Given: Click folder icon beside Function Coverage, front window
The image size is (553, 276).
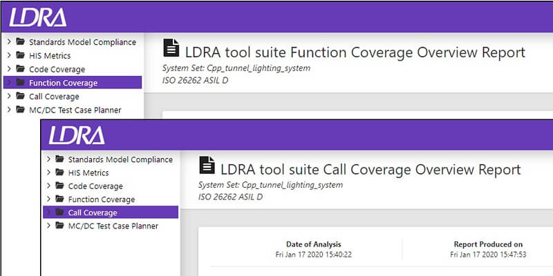Looking at the screenshot, I should click(59, 199).
